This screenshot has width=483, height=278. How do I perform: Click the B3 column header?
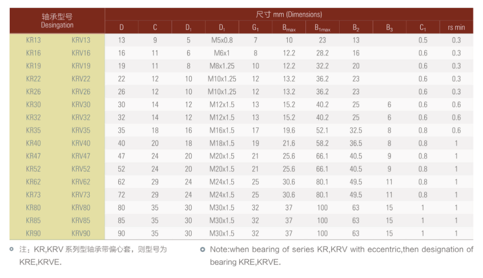point(389,27)
